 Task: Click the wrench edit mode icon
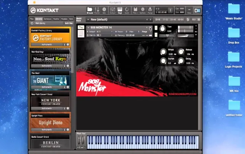[x=81, y=27]
